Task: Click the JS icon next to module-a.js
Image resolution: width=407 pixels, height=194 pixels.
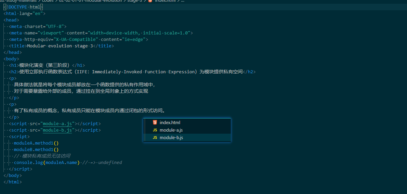Action: pos(155,130)
